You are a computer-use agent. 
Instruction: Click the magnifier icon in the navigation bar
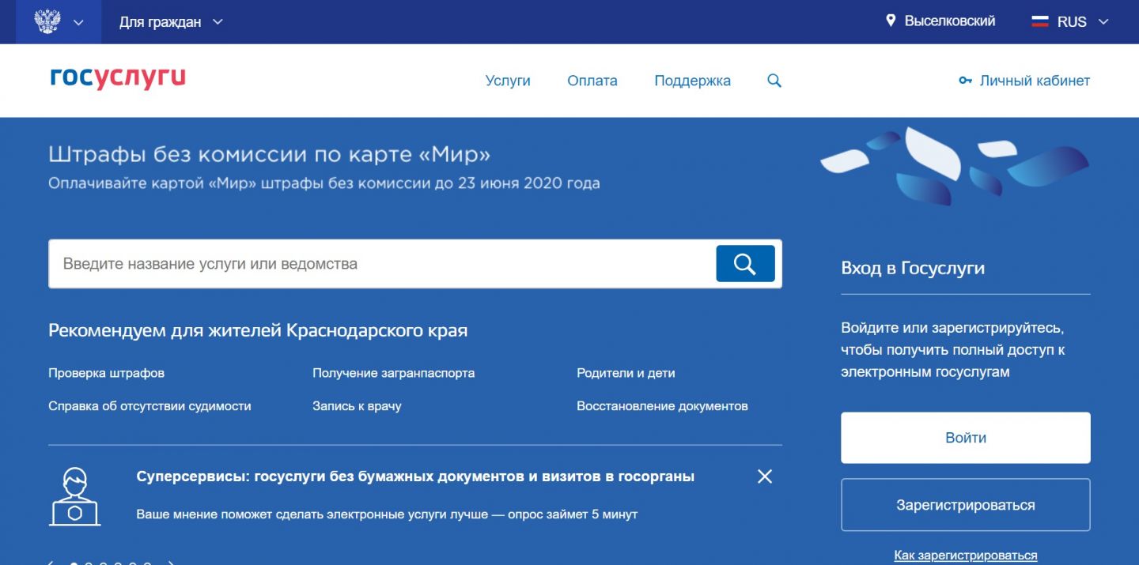pyautogui.click(x=774, y=81)
